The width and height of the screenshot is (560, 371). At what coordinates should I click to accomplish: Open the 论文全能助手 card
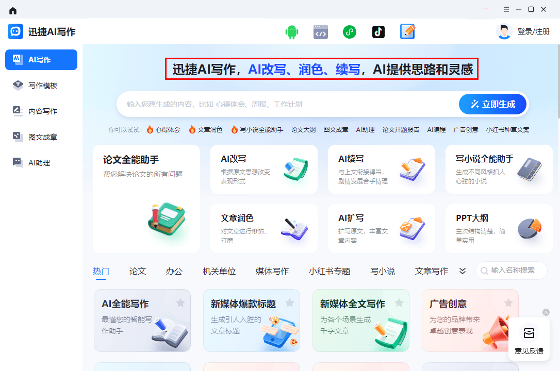(146, 199)
